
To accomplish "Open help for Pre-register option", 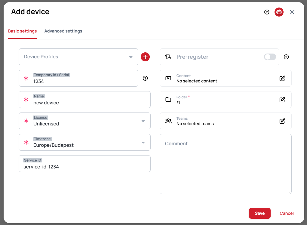I will (x=286, y=57).
